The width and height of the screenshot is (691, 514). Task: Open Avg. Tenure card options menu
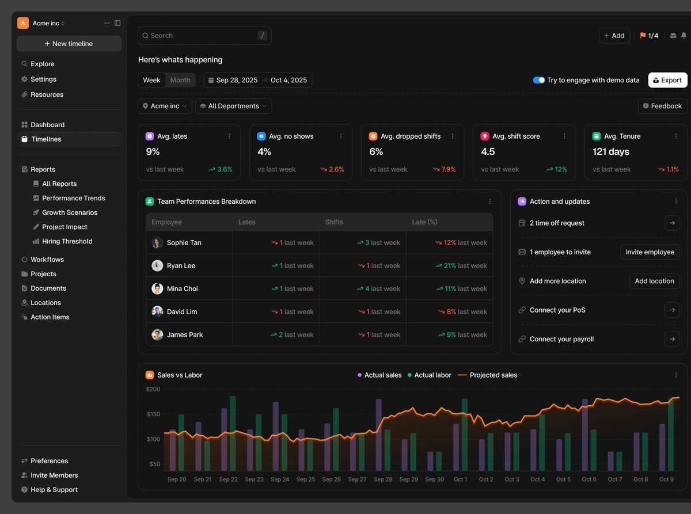point(676,136)
